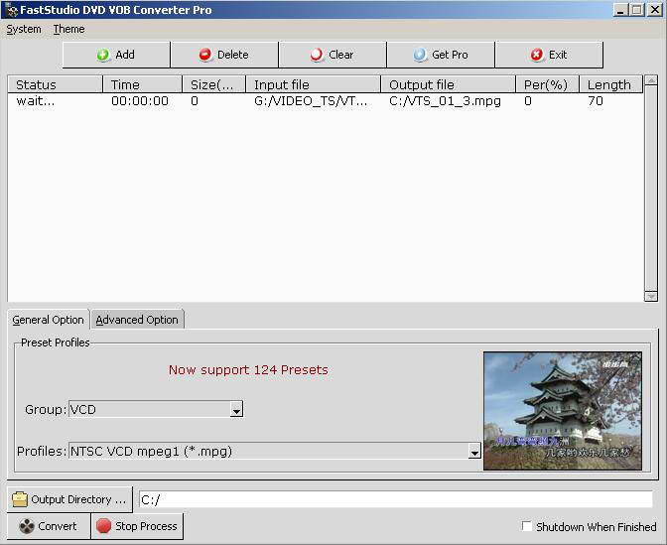Click the blue Get Pro icon

click(x=420, y=55)
